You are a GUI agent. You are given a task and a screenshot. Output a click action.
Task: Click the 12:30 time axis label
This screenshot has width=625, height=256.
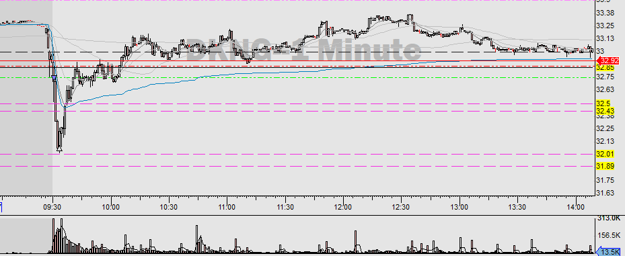click(401, 208)
